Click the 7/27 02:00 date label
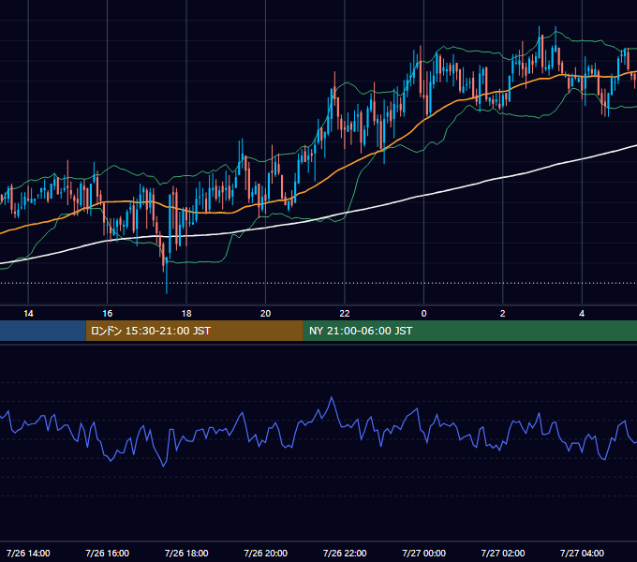This screenshot has width=637, height=562. [x=502, y=553]
